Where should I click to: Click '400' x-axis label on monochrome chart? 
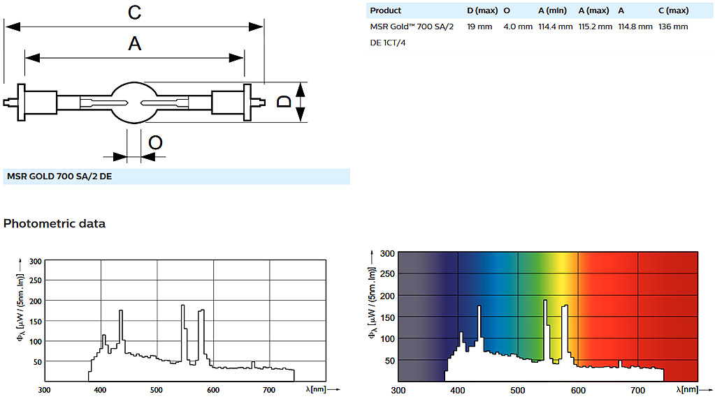click(100, 390)
